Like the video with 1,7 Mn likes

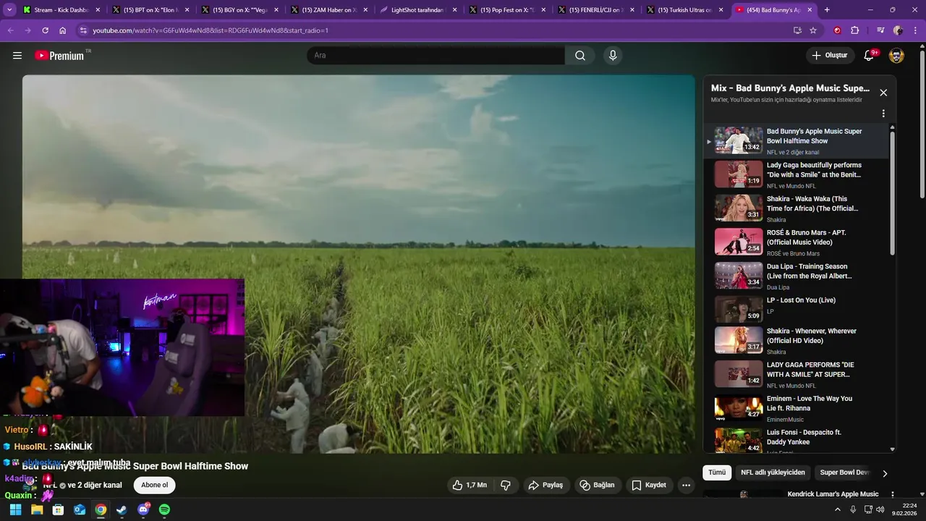click(x=469, y=485)
